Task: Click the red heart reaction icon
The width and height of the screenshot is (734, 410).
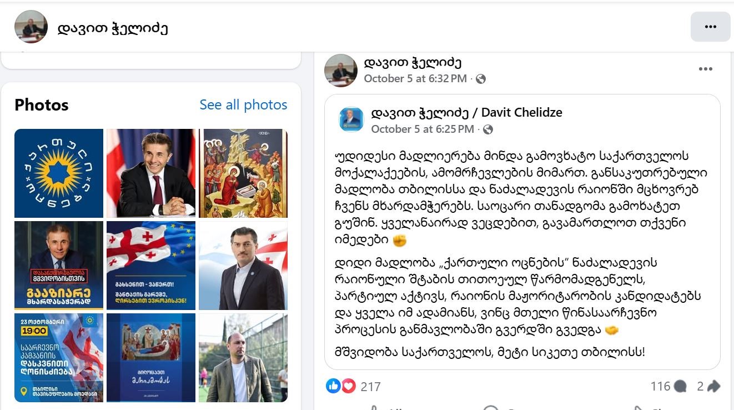Action: (348, 386)
